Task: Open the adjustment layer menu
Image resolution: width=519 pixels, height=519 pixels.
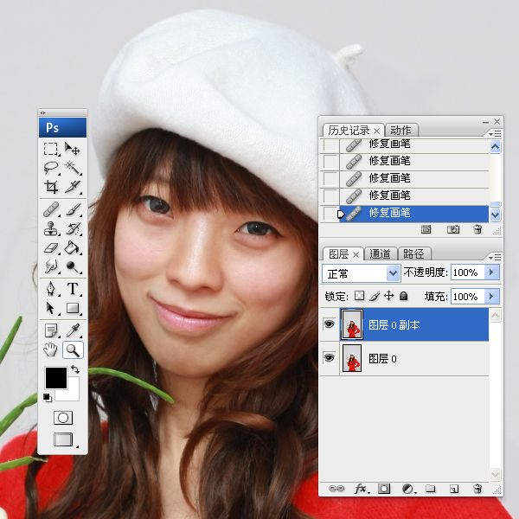Action: coord(409,489)
